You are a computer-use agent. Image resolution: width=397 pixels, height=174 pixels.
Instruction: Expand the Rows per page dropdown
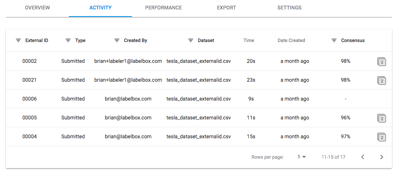(302, 157)
